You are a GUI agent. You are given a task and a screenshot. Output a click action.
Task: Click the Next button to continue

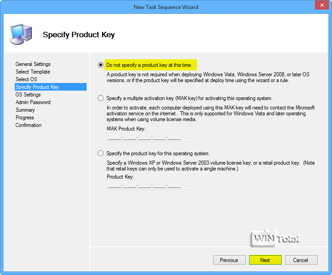265,260
